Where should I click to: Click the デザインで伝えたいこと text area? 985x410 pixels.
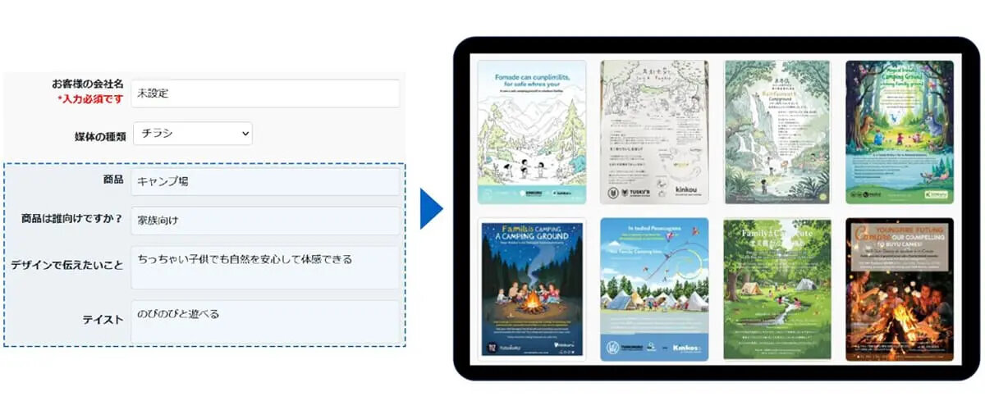point(265,267)
